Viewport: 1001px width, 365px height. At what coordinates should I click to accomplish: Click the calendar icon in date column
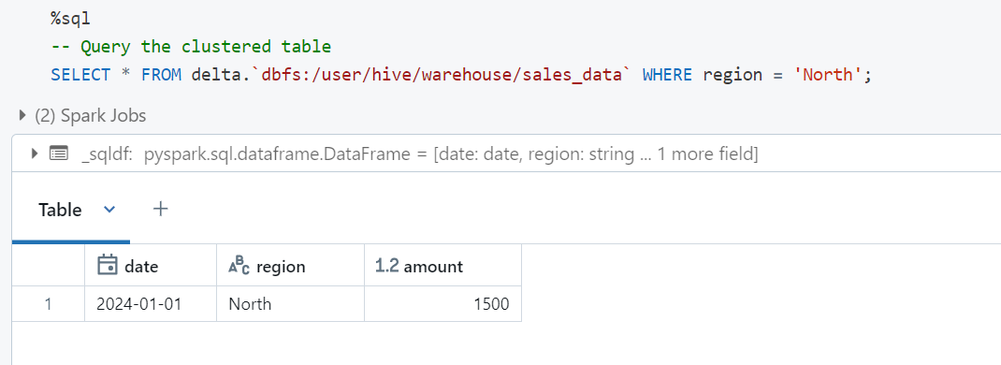tap(108, 266)
